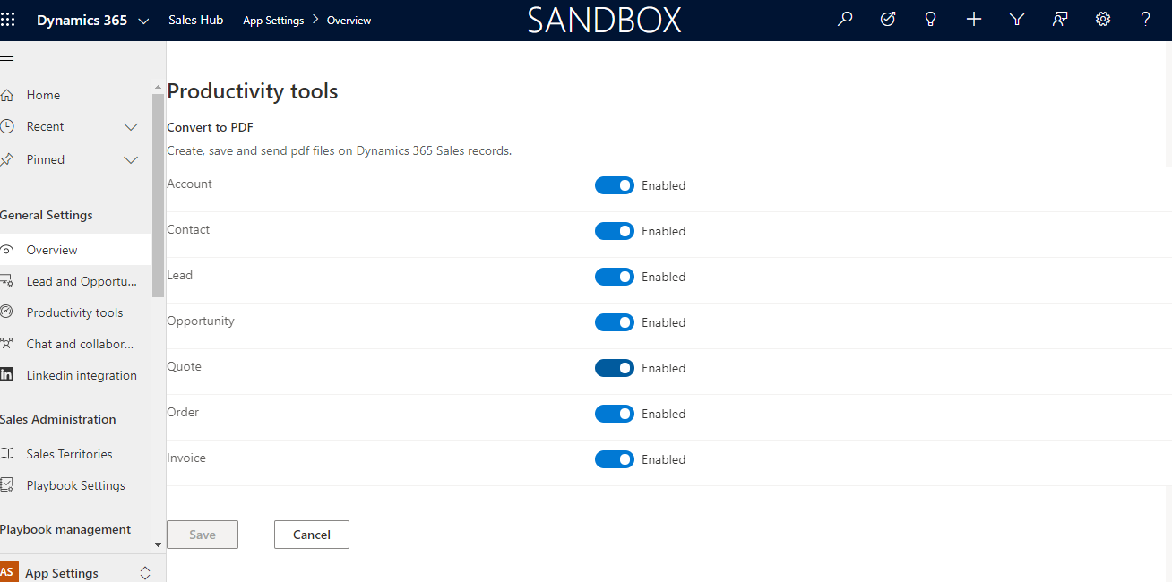This screenshot has width=1172, height=582.
Task: Click the Overview eye icon
Action: pos(7,250)
